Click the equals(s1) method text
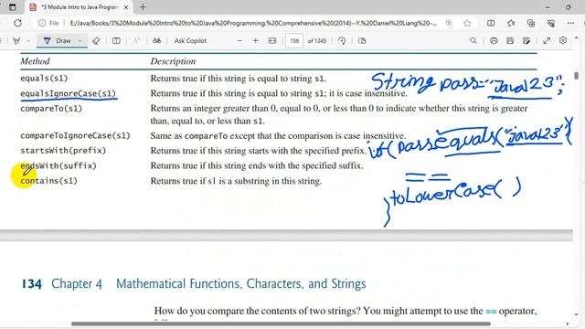The image size is (585, 329). tap(44, 79)
